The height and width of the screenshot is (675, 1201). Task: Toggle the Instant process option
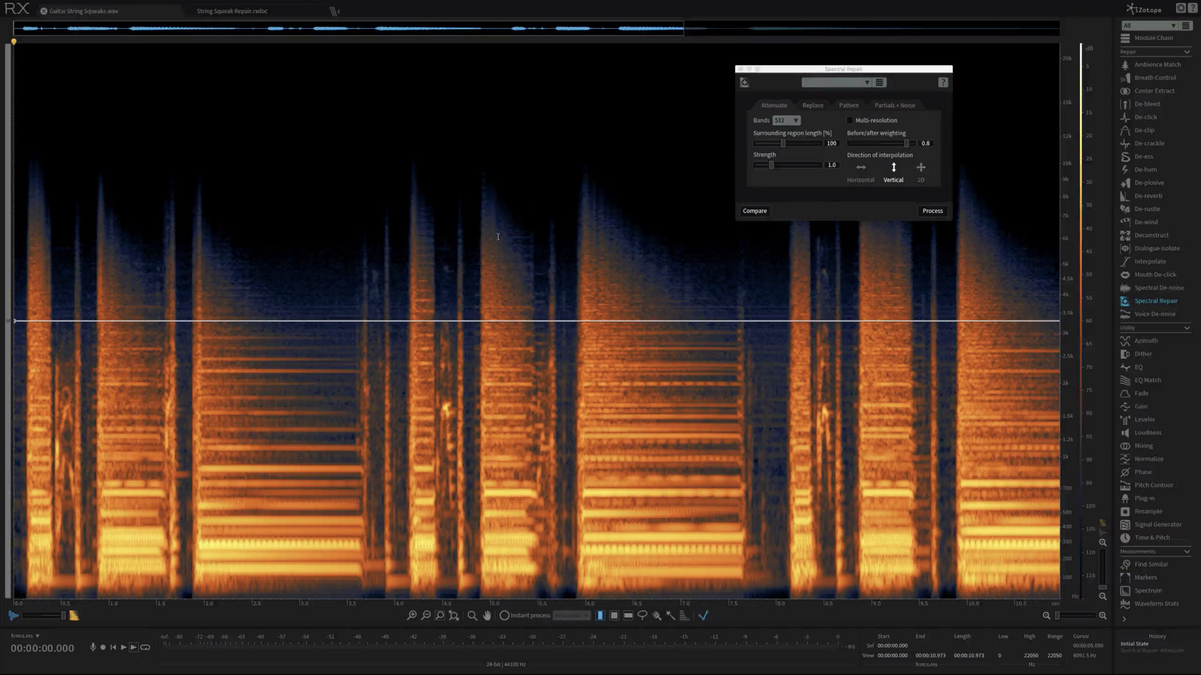coord(504,616)
